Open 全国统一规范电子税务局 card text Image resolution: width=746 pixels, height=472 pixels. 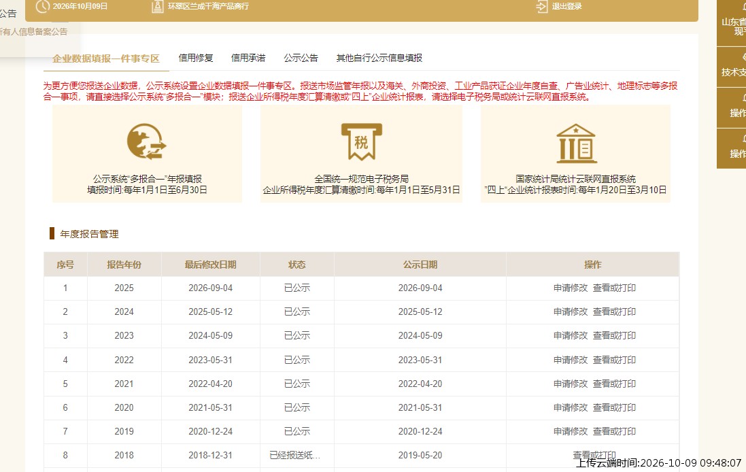(x=362, y=179)
